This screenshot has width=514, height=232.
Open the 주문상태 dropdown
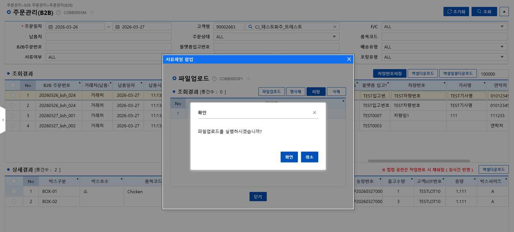(x=276, y=37)
